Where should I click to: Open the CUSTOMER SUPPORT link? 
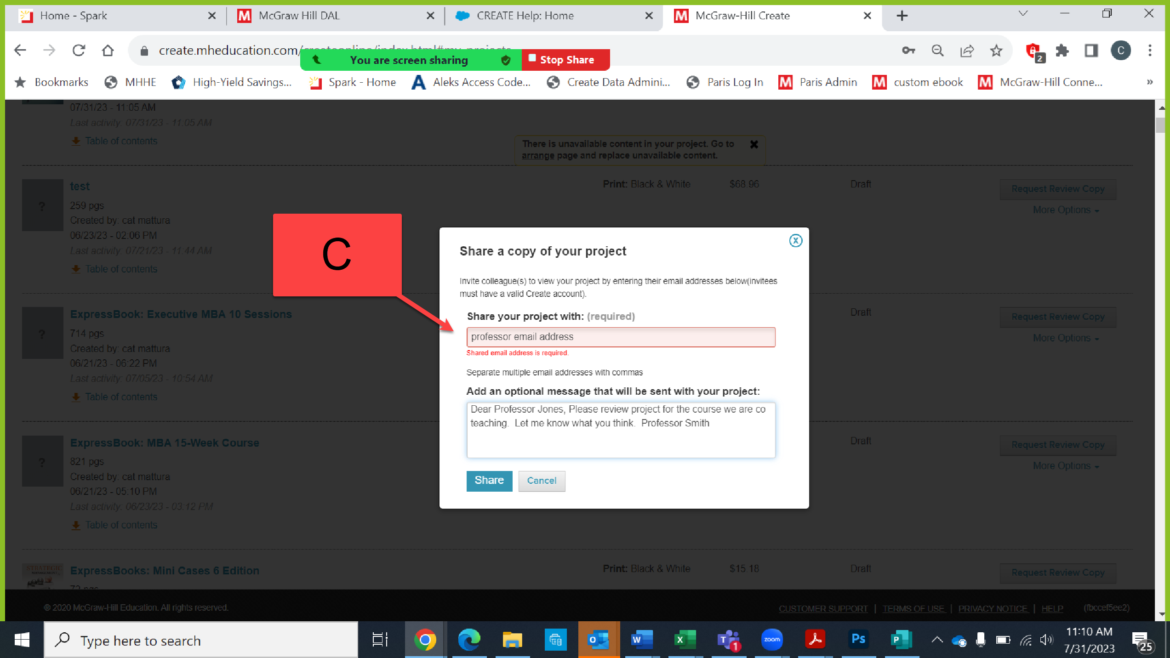(x=822, y=608)
